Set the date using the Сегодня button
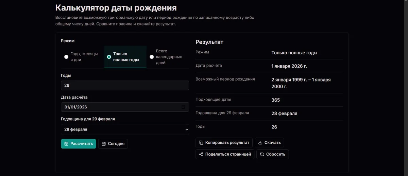The height and width of the screenshot is (176, 408). click(113, 144)
